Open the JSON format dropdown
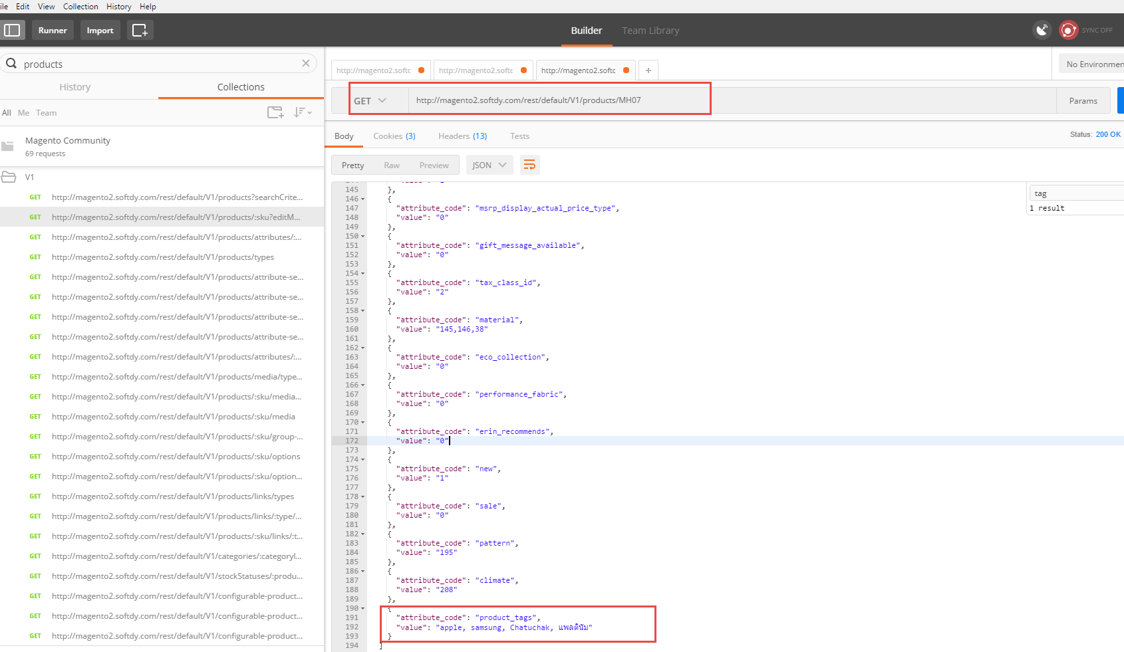The image size is (1124, 652). [490, 165]
